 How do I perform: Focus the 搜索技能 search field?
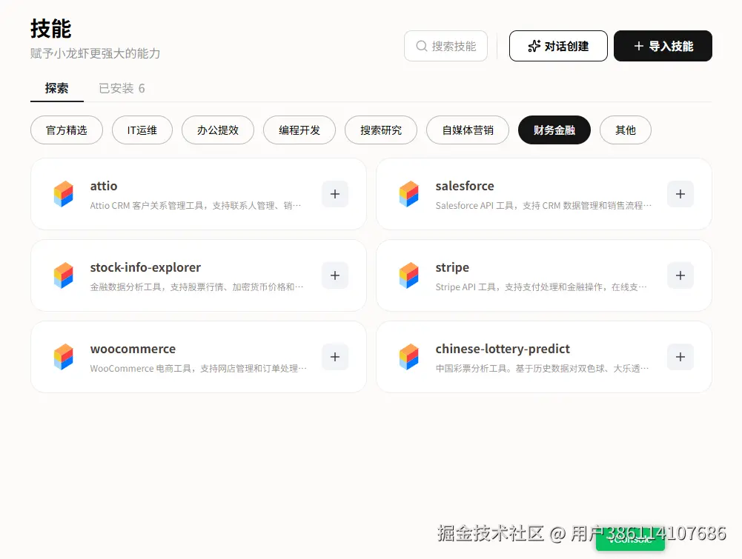click(445, 46)
